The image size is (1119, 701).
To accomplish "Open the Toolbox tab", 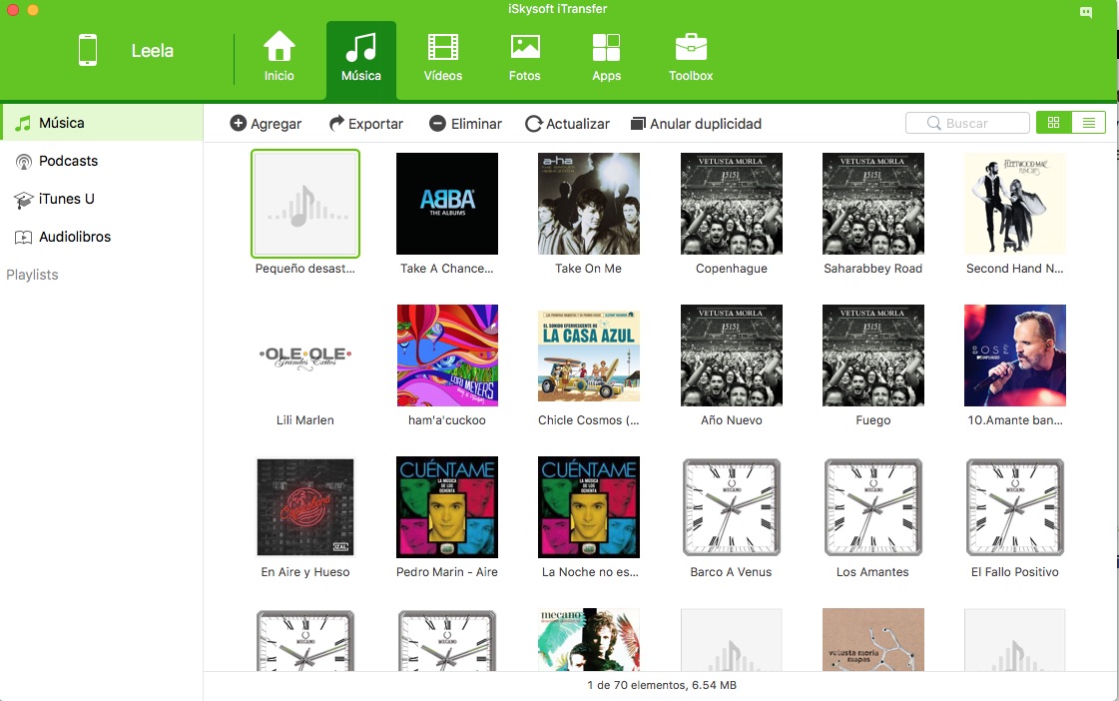I will pos(691,57).
